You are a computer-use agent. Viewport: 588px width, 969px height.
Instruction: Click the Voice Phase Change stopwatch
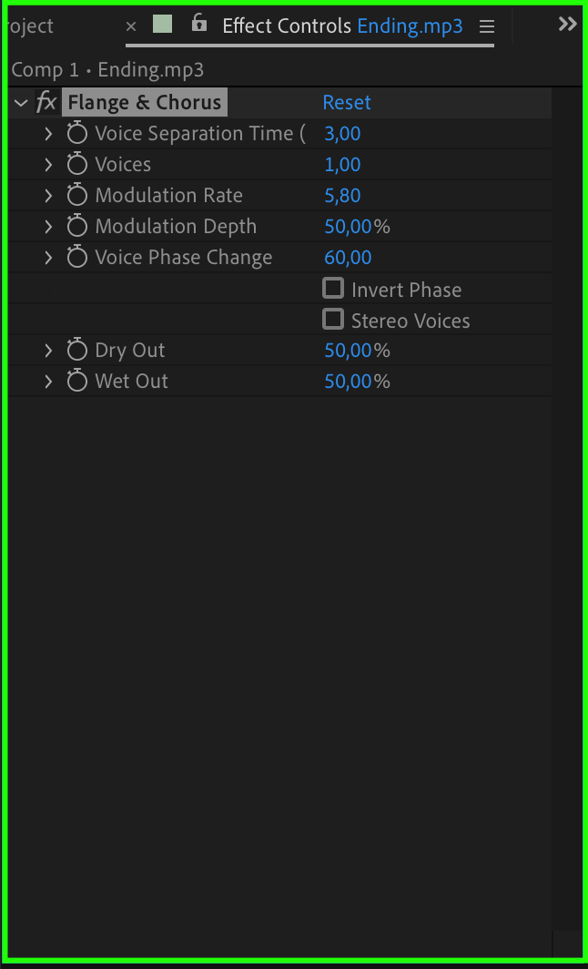click(77, 258)
